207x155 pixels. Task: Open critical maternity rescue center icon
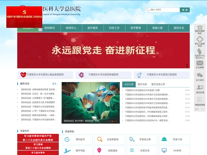point(200,52)
